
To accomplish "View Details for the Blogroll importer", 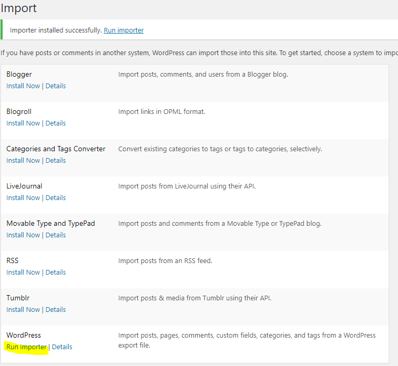I will 56,123.
